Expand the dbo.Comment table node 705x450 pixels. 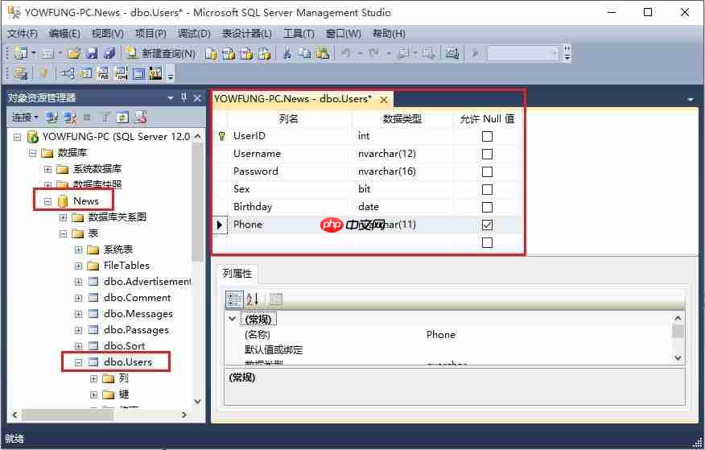pos(78,298)
